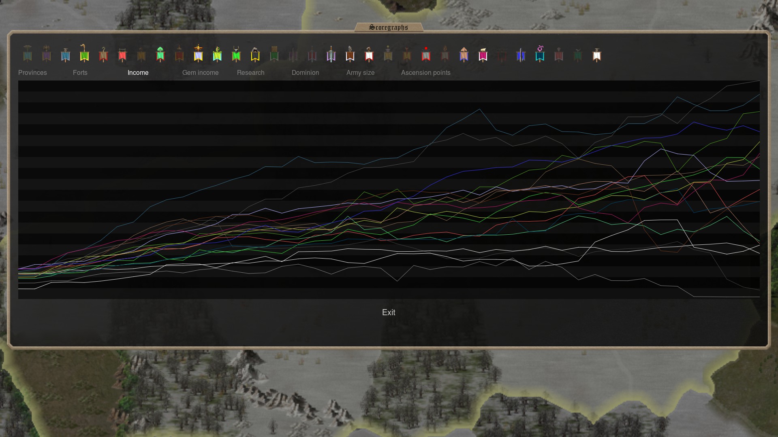Show the Gem income graph
Image resolution: width=778 pixels, height=437 pixels.
click(200, 73)
